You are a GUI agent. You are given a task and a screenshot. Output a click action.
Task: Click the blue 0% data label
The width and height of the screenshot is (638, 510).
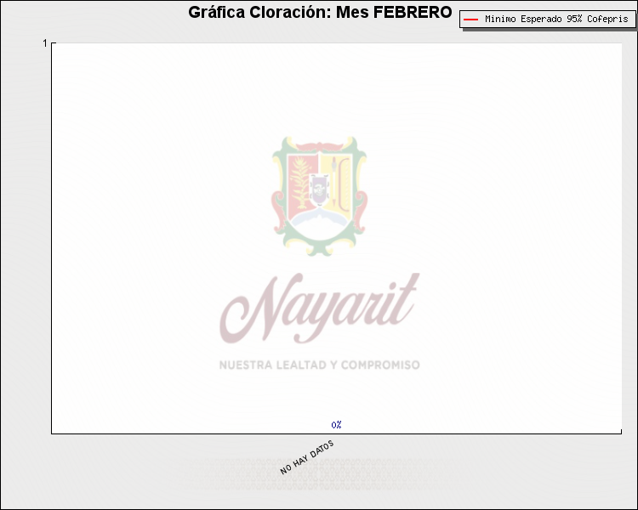[337, 424]
